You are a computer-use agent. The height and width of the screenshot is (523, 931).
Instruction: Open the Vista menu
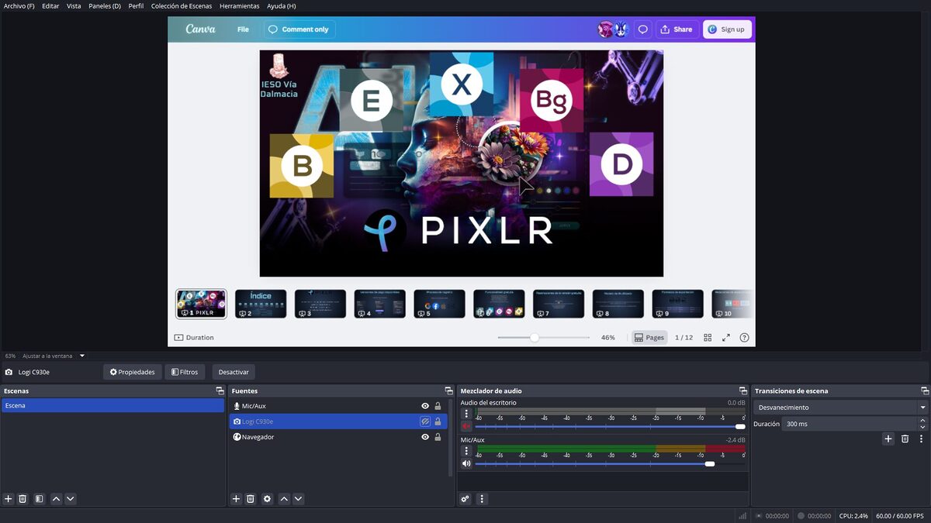click(x=74, y=6)
